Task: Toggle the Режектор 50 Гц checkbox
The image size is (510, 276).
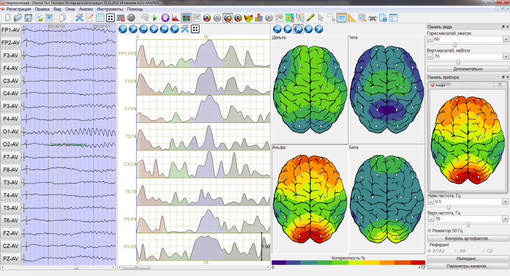Action: point(429,230)
